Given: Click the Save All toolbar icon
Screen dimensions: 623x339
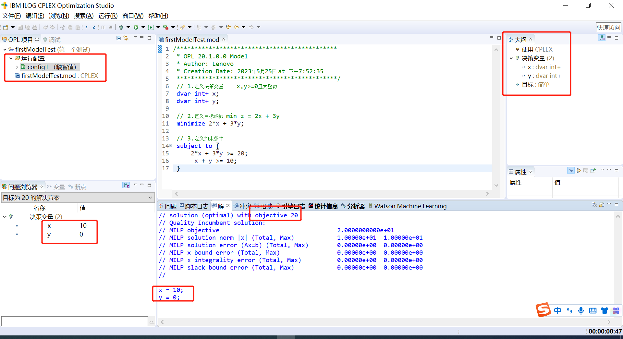Looking at the screenshot, I should point(28,27).
